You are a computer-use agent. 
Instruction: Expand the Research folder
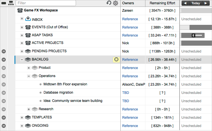28,109
